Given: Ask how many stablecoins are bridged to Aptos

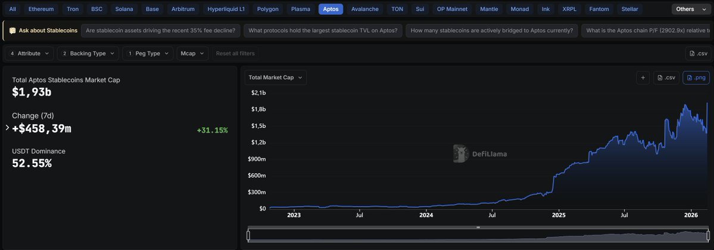Looking at the screenshot, I should pyautogui.click(x=492, y=30).
